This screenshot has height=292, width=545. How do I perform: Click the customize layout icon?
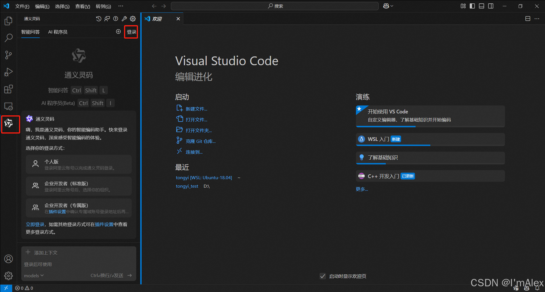click(x=463, y=6)
